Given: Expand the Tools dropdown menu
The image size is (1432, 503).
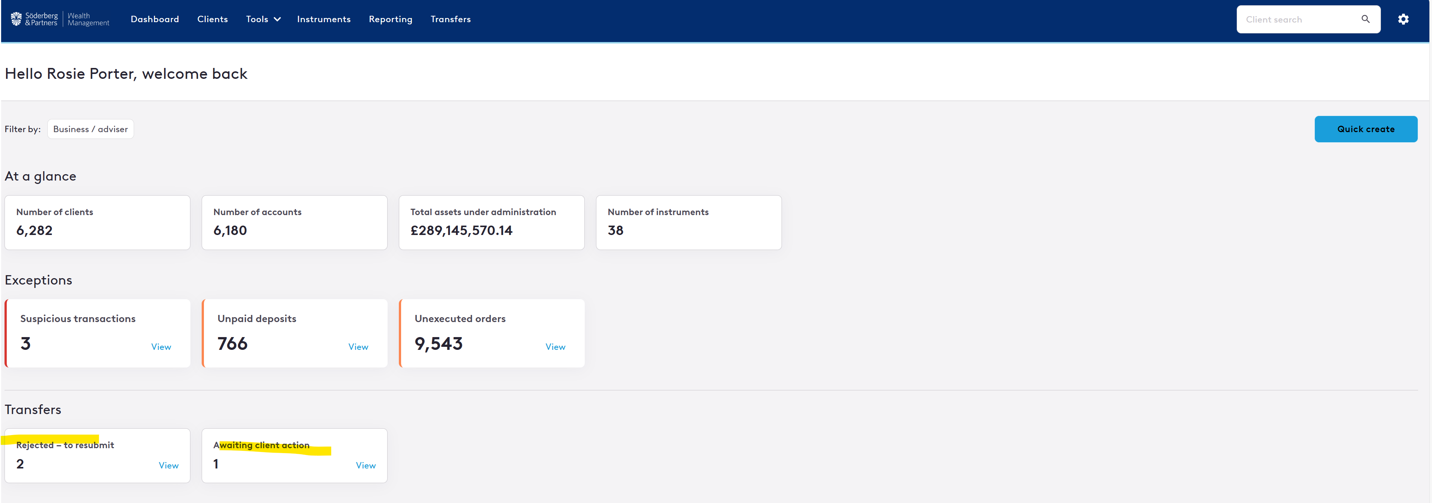Looking at the screenshot, I should 263,20.
